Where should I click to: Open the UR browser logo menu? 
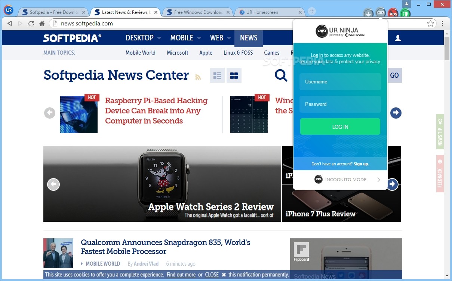(x=8, y=10)
